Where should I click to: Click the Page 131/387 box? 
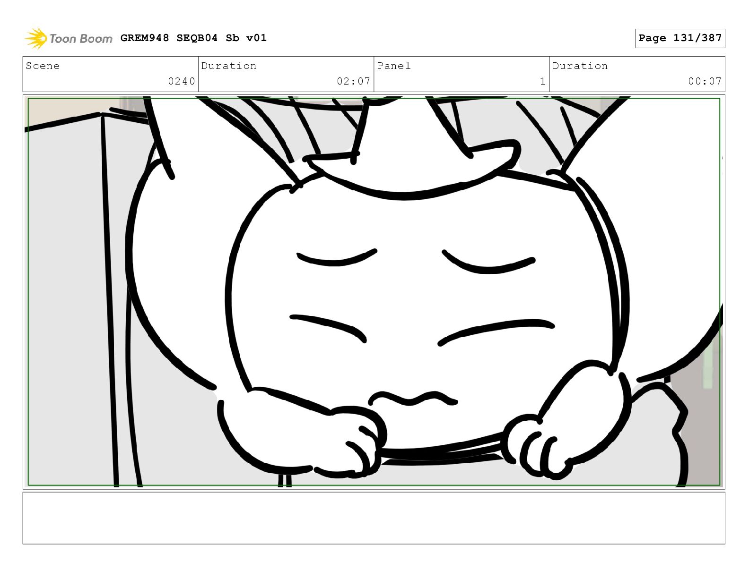pos(680,38)
